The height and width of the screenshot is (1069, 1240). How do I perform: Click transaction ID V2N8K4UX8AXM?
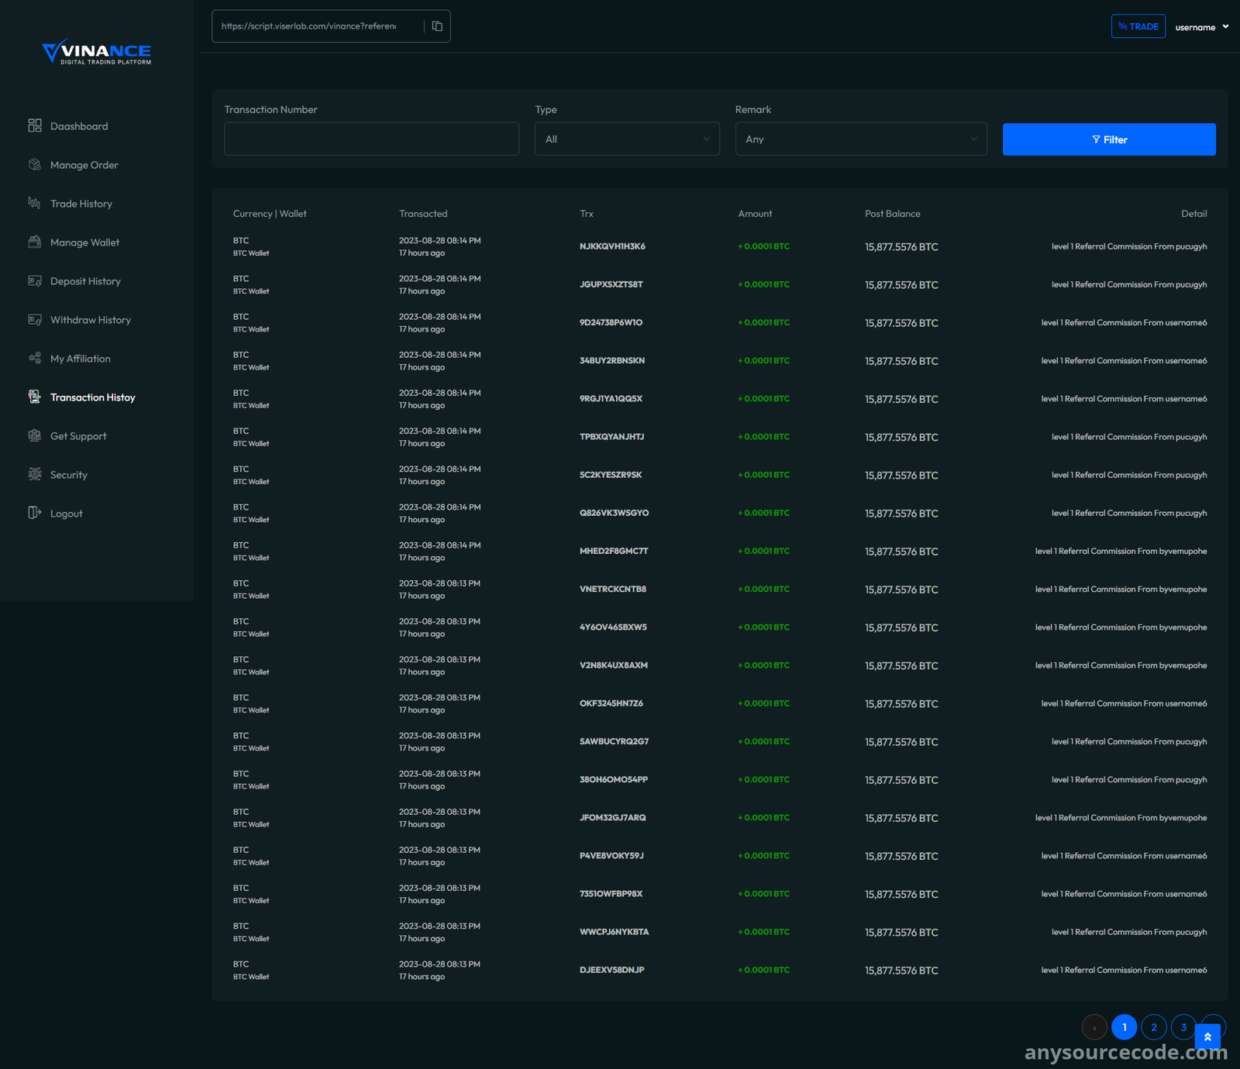click(614, 665)
